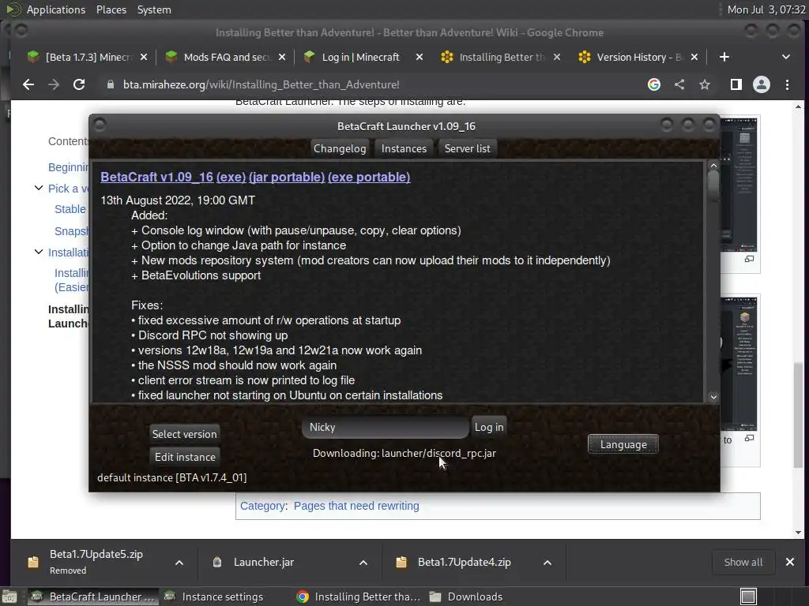Open Chrome profile avatar menu
Viewport: 809px width, 606px height.
pyautogui.click(x=762, y=84)
